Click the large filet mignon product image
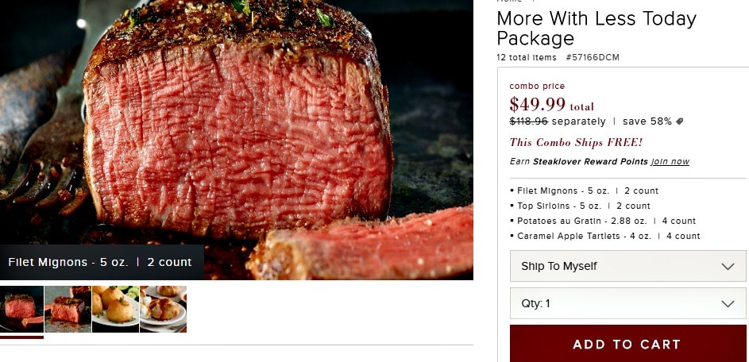749x362 pixels. [x=237, y=138]
